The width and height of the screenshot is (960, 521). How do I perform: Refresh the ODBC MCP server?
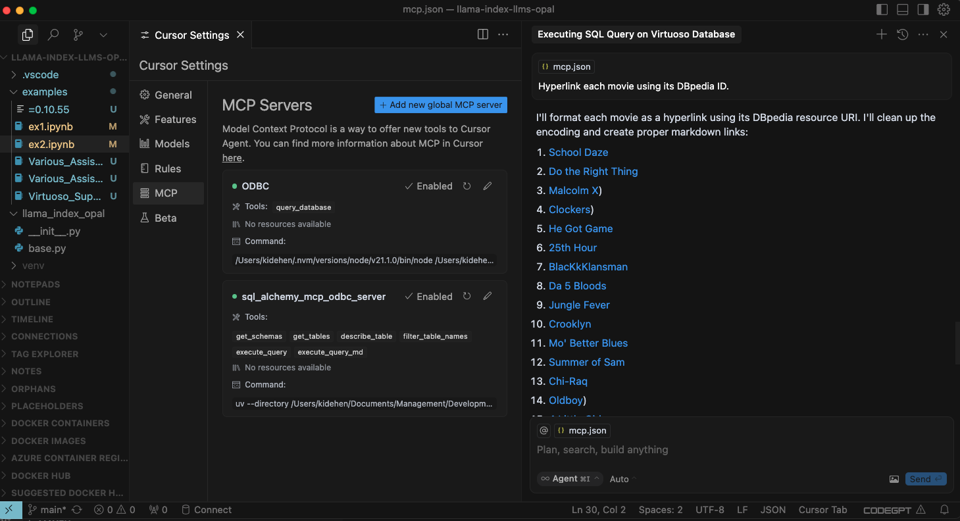tap(467, 186)
